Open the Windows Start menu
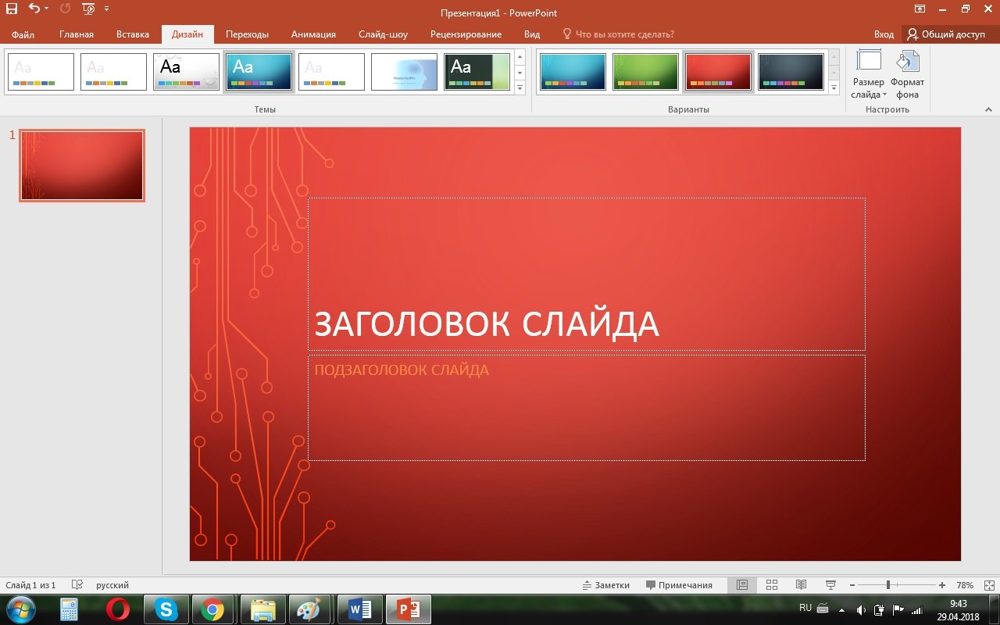The image size is (1000, 625). tap(20, 609)
